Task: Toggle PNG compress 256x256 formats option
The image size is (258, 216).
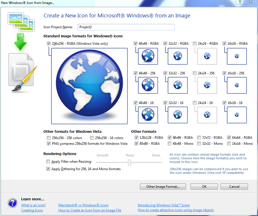Action: (x=49, y=143)
